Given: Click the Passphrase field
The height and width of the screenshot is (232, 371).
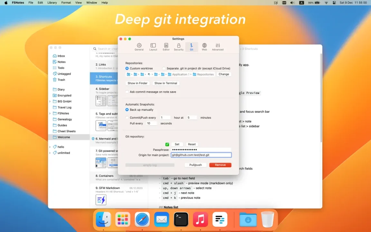Looking at the screenshot, I should click(201, 150).
